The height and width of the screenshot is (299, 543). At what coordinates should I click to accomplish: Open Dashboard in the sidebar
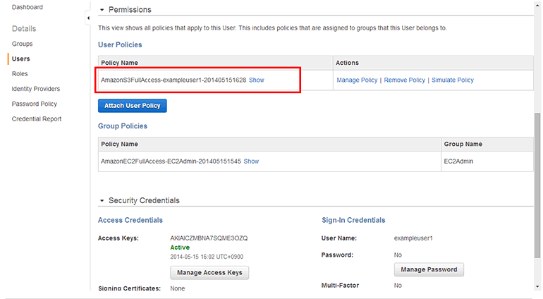click(28, 7)
